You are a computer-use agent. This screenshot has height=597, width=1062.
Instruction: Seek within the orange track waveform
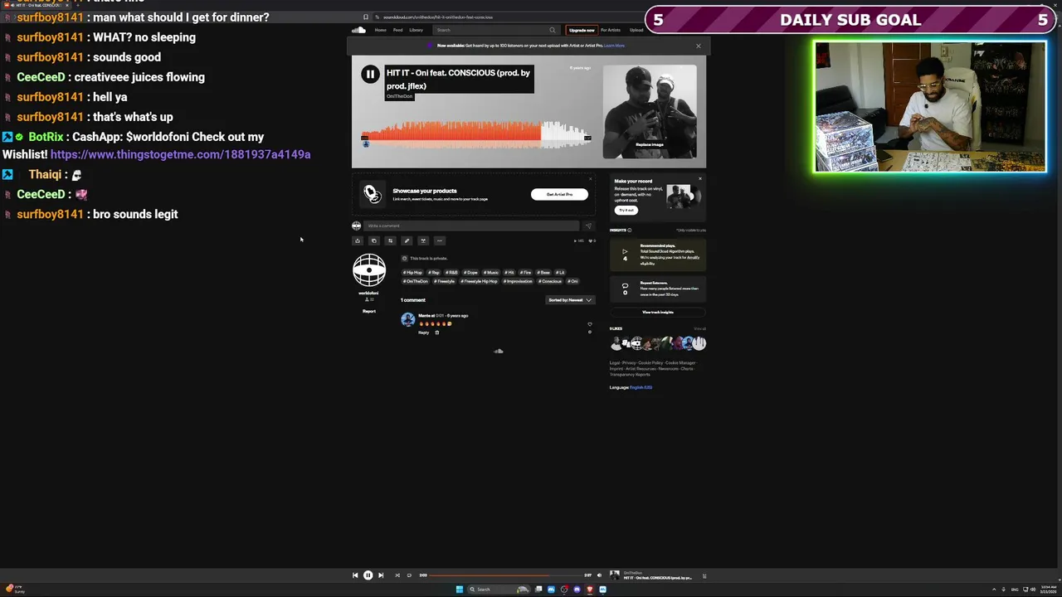tap(475, 134)
